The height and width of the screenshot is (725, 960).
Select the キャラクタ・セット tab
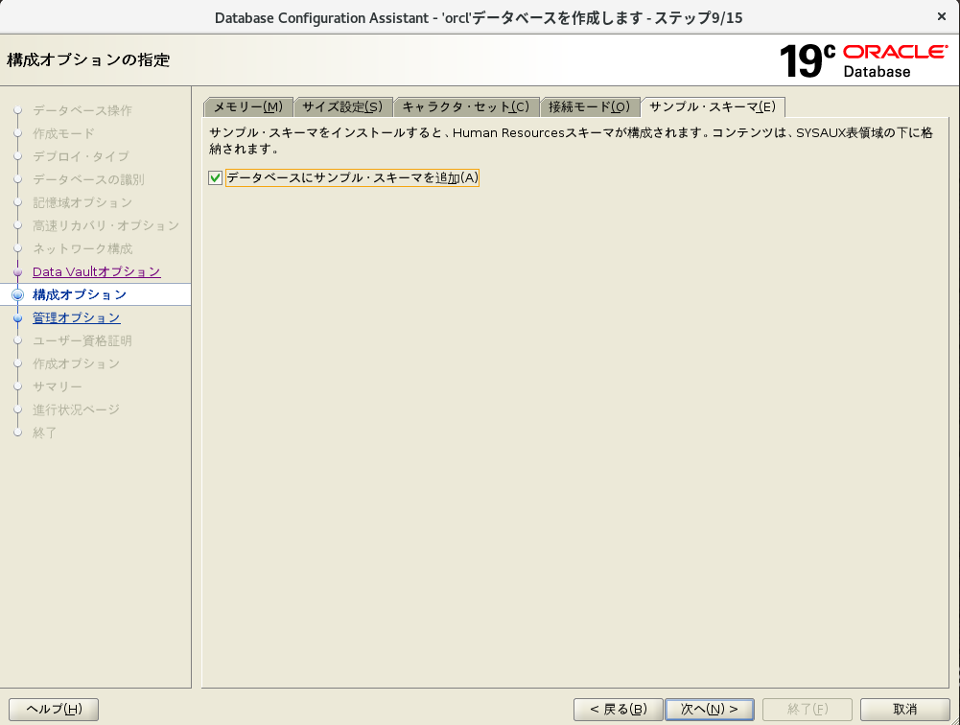click(x=465, y=106)
